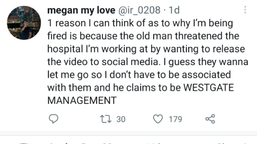Viewport: 257px width, 144px height.
Task: Tap the gray divider below the tweet
Action: pos(128,133)
